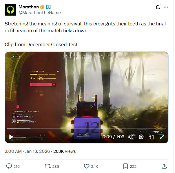The width and height of the screenshot is (175, 173).
Task: Repost using the retweet icon
Action: point(48,166)
